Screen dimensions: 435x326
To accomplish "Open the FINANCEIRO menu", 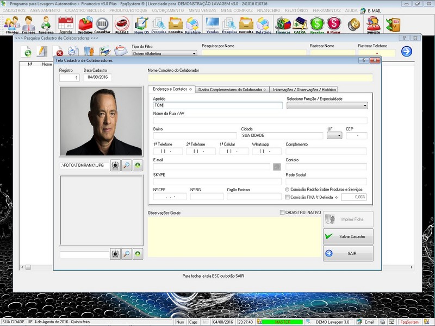I will pos(269,10).
